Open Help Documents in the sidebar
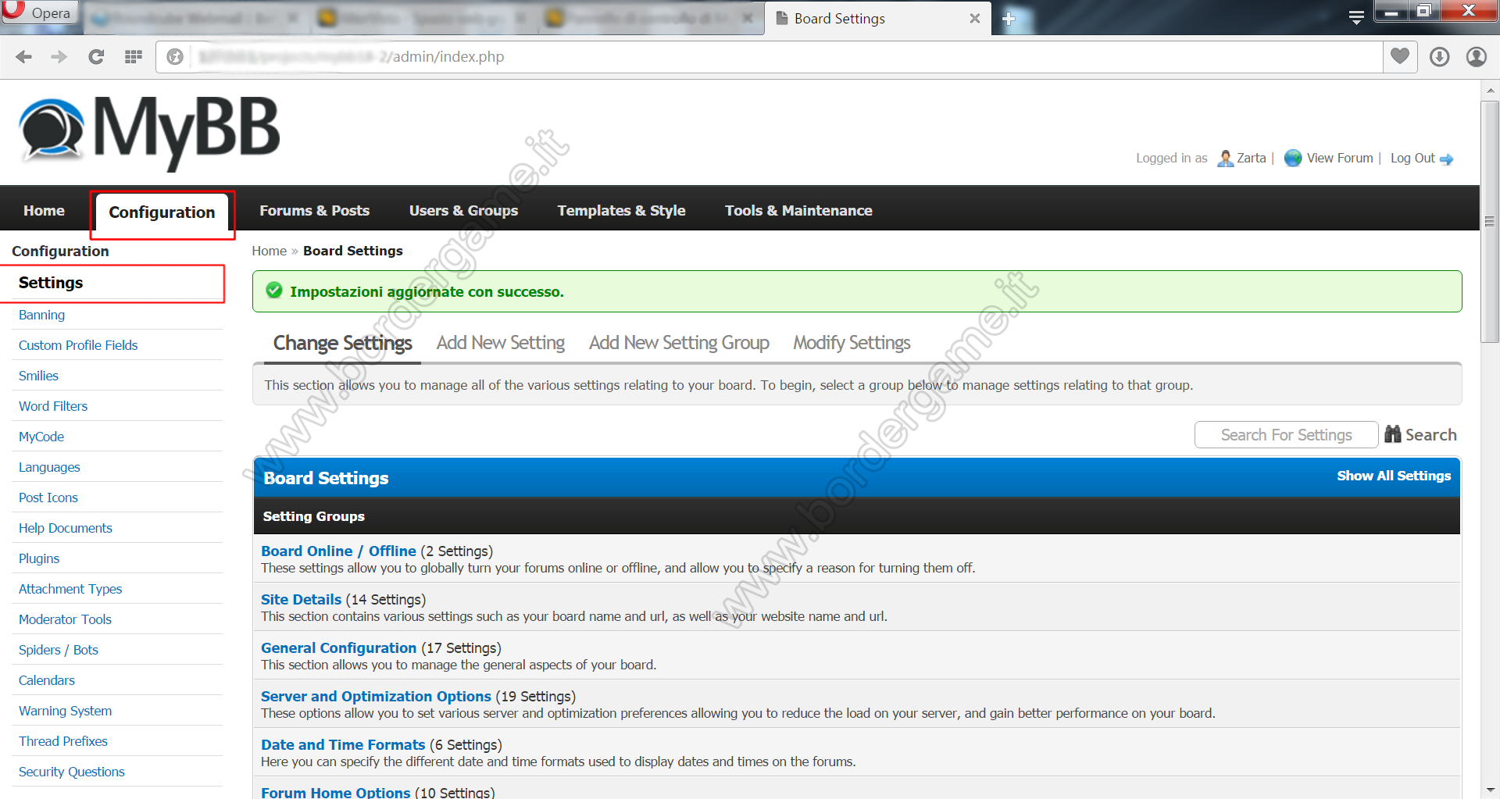1500x799 pixels. click(x=66, y=528)
